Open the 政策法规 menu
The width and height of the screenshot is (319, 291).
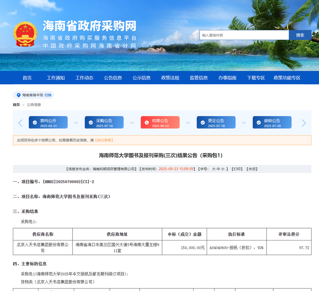(x=170, y=78)
